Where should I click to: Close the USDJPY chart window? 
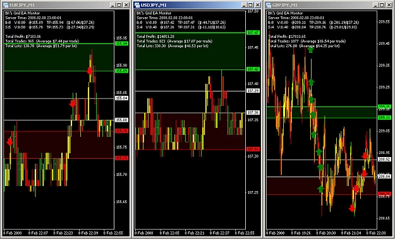[x=257, y=5]
